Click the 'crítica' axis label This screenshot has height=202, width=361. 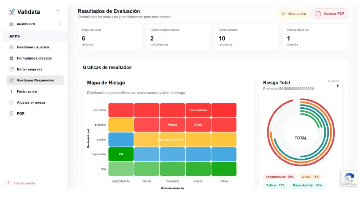pyautogui.click(x=224, y=181)
